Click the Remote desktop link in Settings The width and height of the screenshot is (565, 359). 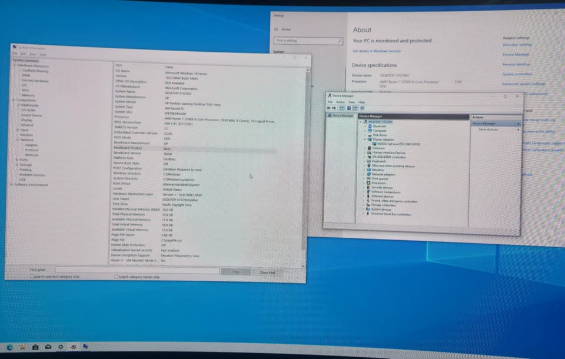(x=516, y=64)
